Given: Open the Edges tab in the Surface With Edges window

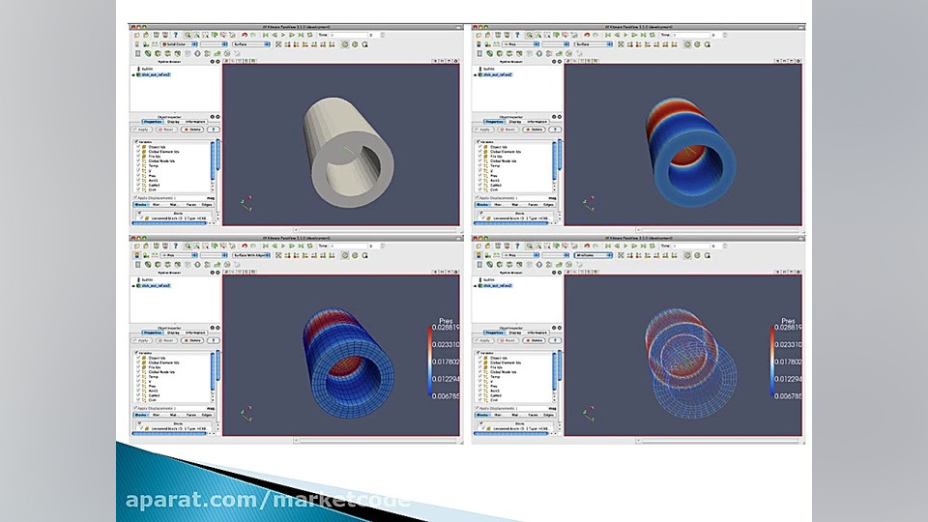Looking at the screenshot, I should 207,416.
